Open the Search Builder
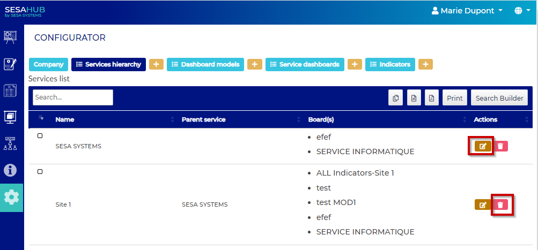 (499, 98)
